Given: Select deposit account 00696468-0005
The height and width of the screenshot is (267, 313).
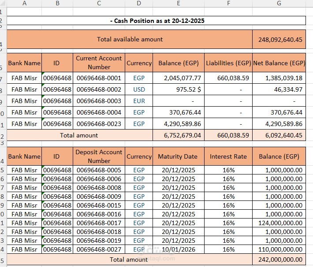Looking at the screenshot, I should [x=99, y=170].
